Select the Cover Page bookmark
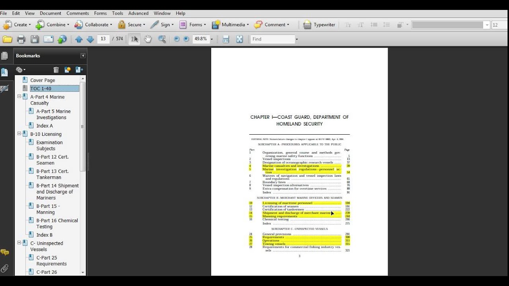509x286 pixels. [x=43, y=80]
